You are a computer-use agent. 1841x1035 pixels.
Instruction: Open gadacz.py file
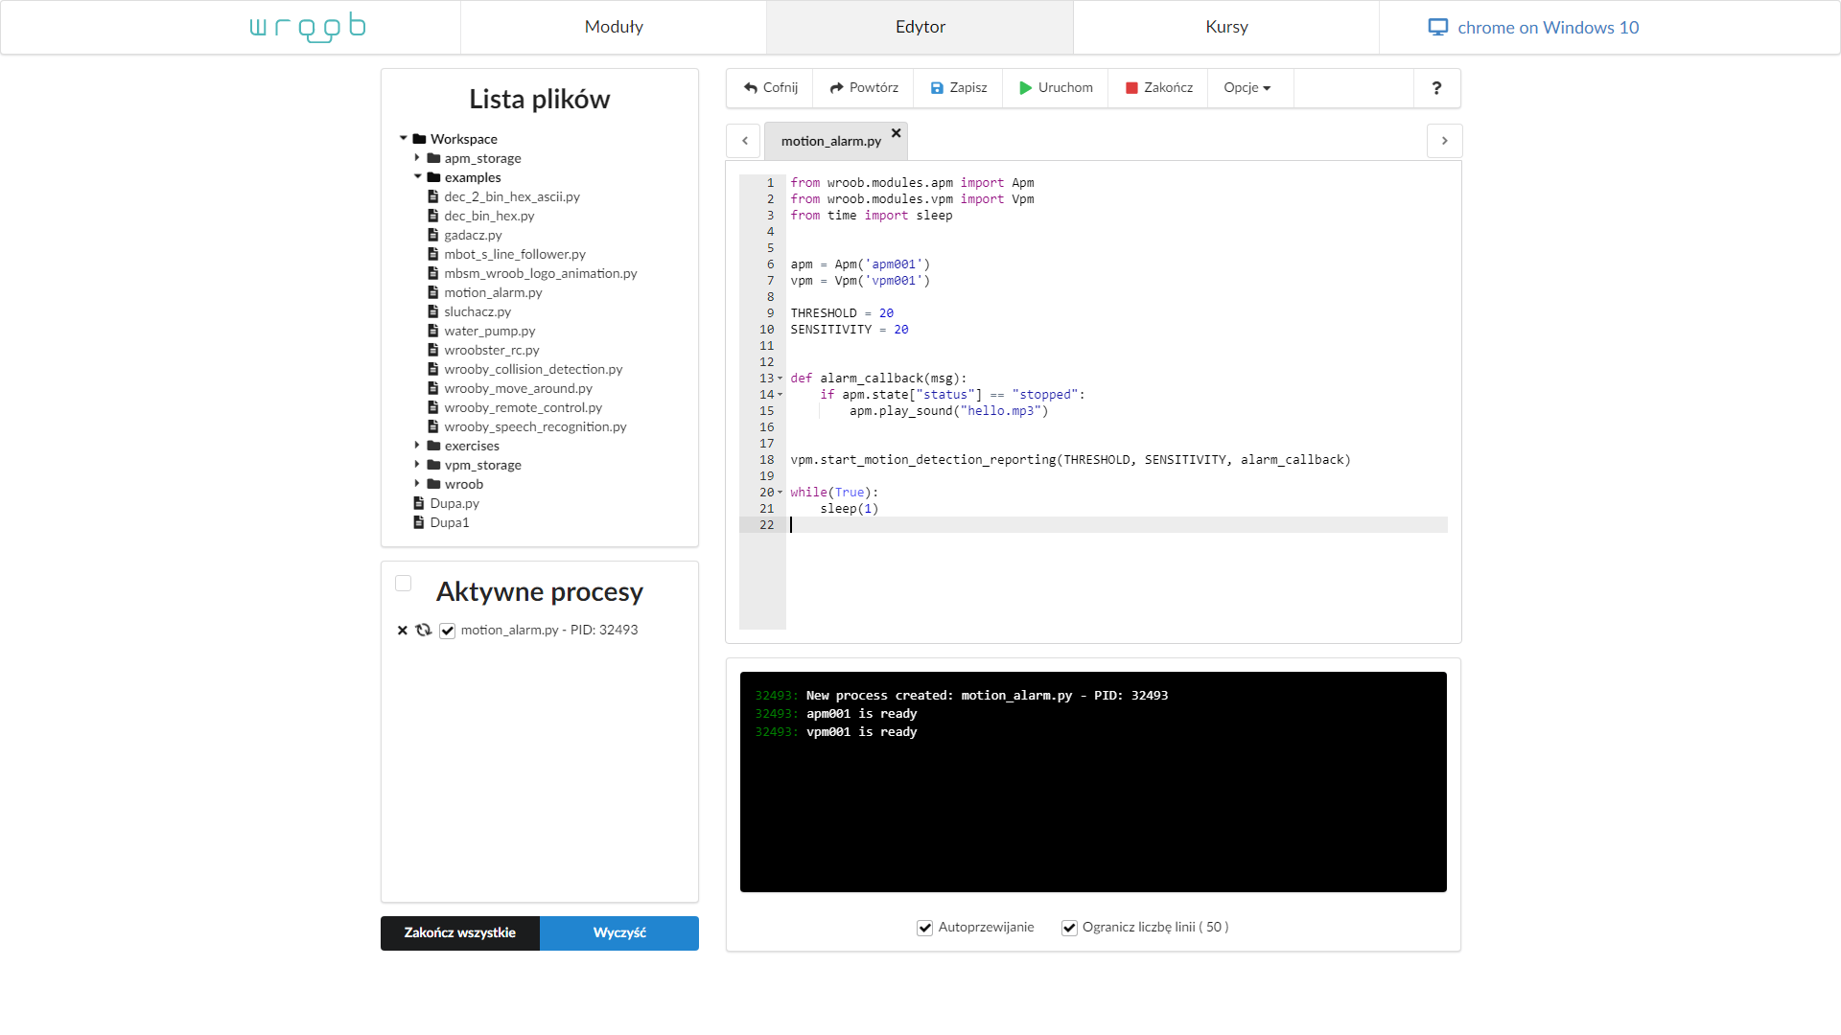coord(473,235)
